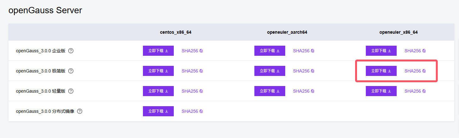Click SHA256 link for 企业版 openeuler_x86_64

pyautogui.click(x=412, y=51)
